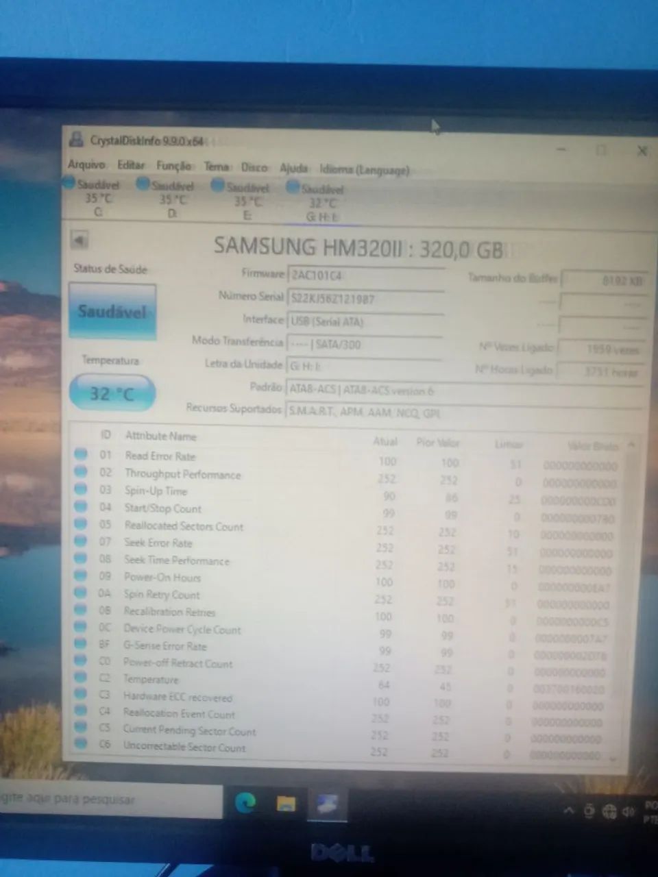Open the Função menu
658x877 pixels.
[173, 166]
